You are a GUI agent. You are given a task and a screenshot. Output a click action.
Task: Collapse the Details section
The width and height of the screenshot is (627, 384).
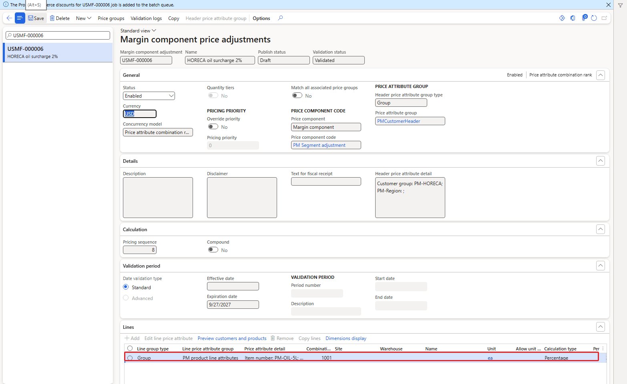pyautogui.click(x=601, y=161)
